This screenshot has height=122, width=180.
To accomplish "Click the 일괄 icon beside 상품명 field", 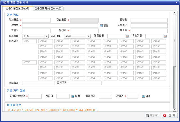I will [102, 25].
